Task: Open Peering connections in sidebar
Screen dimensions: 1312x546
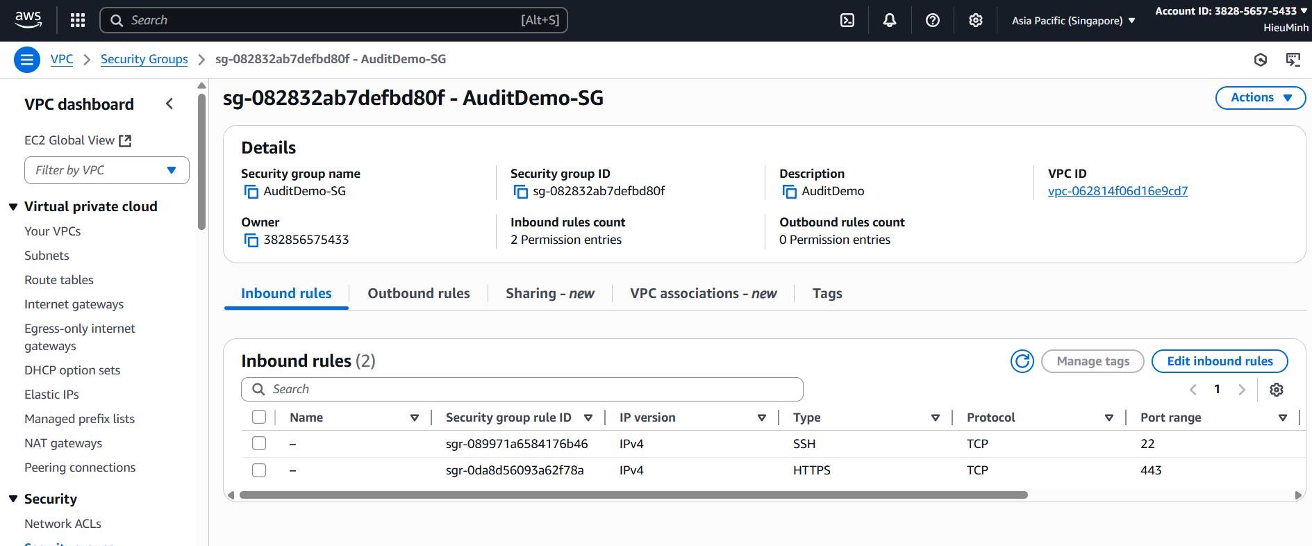Action: 80,468
